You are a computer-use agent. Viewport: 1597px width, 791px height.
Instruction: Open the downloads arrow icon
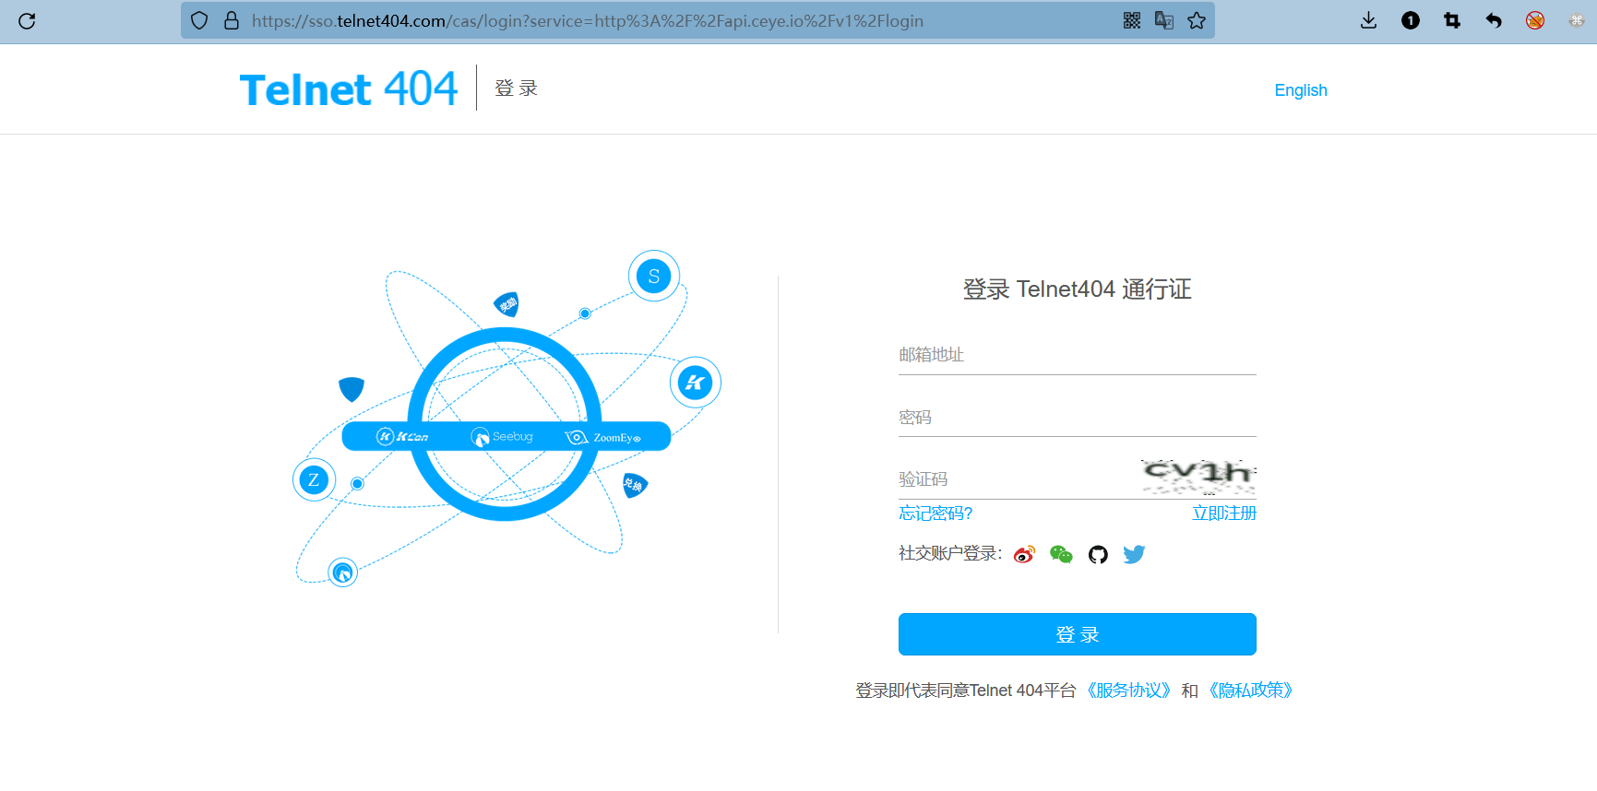click(1368, 20)
